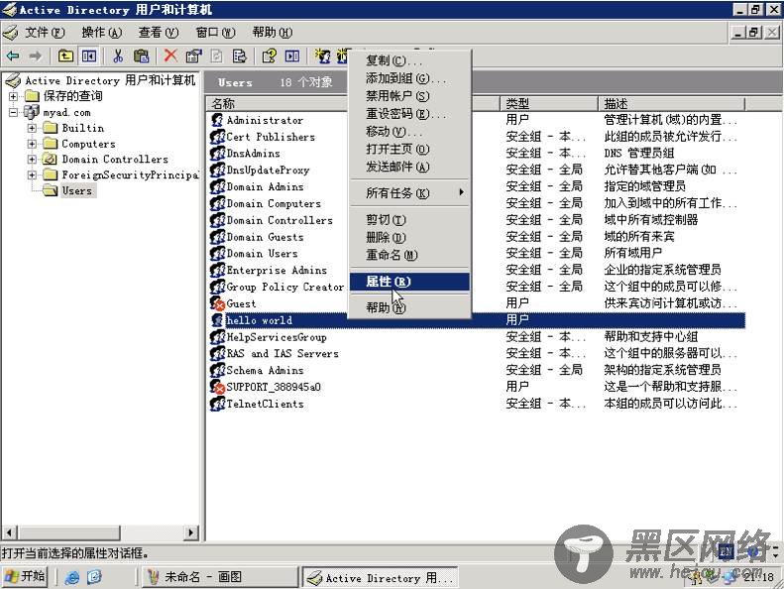Image resolution: width=784 pixels, height=589 pixels.
Task: Open the 操作(A) menu
Action: [101, 33]
